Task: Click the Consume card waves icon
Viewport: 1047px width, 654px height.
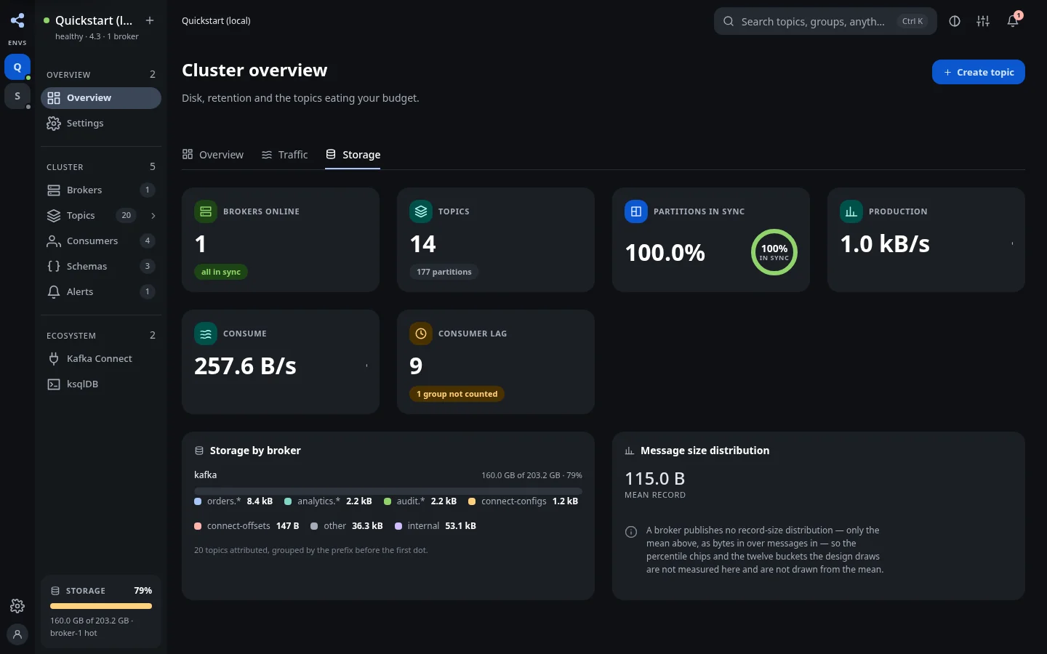Action: 206,334
